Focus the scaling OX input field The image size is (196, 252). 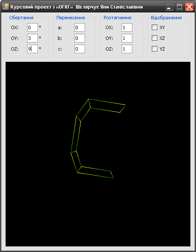(127, 27)
